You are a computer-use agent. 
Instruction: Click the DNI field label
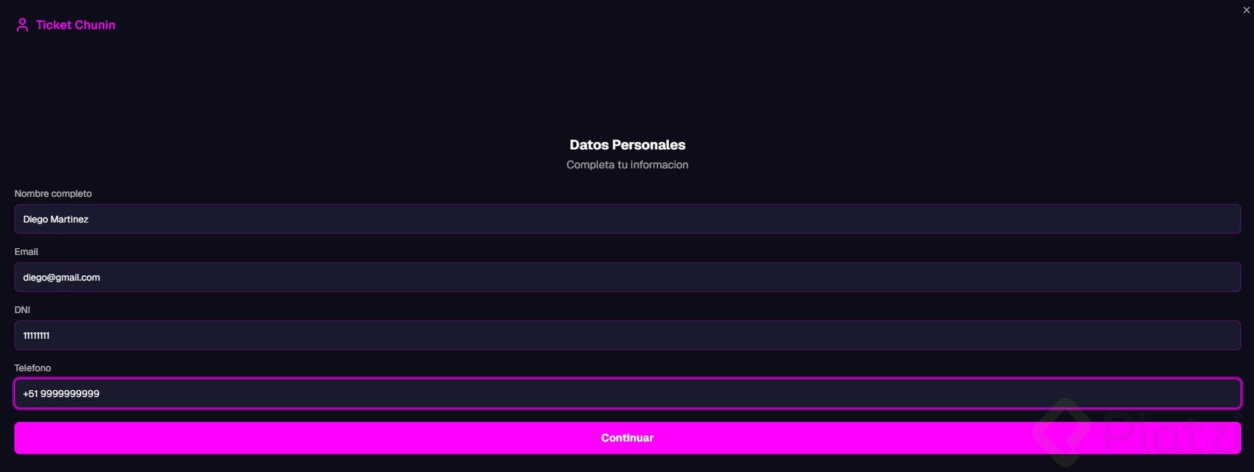[22, 310]
